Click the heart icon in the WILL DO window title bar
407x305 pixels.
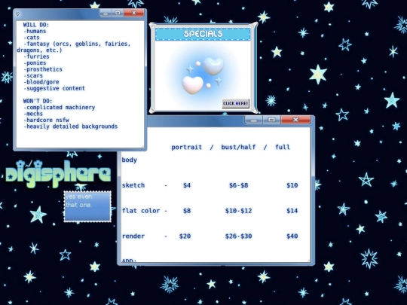click(17, 14)
